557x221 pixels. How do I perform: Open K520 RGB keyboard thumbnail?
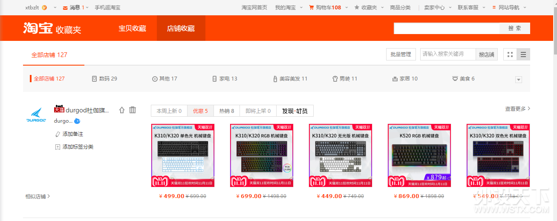click(x=419, y=155)
